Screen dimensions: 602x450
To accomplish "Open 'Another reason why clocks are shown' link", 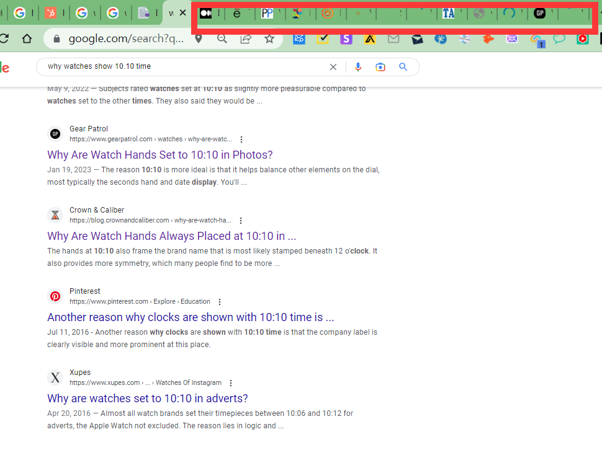I will (x=191, y=317).
